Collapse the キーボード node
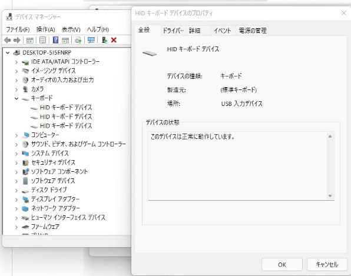 (16, 98)
